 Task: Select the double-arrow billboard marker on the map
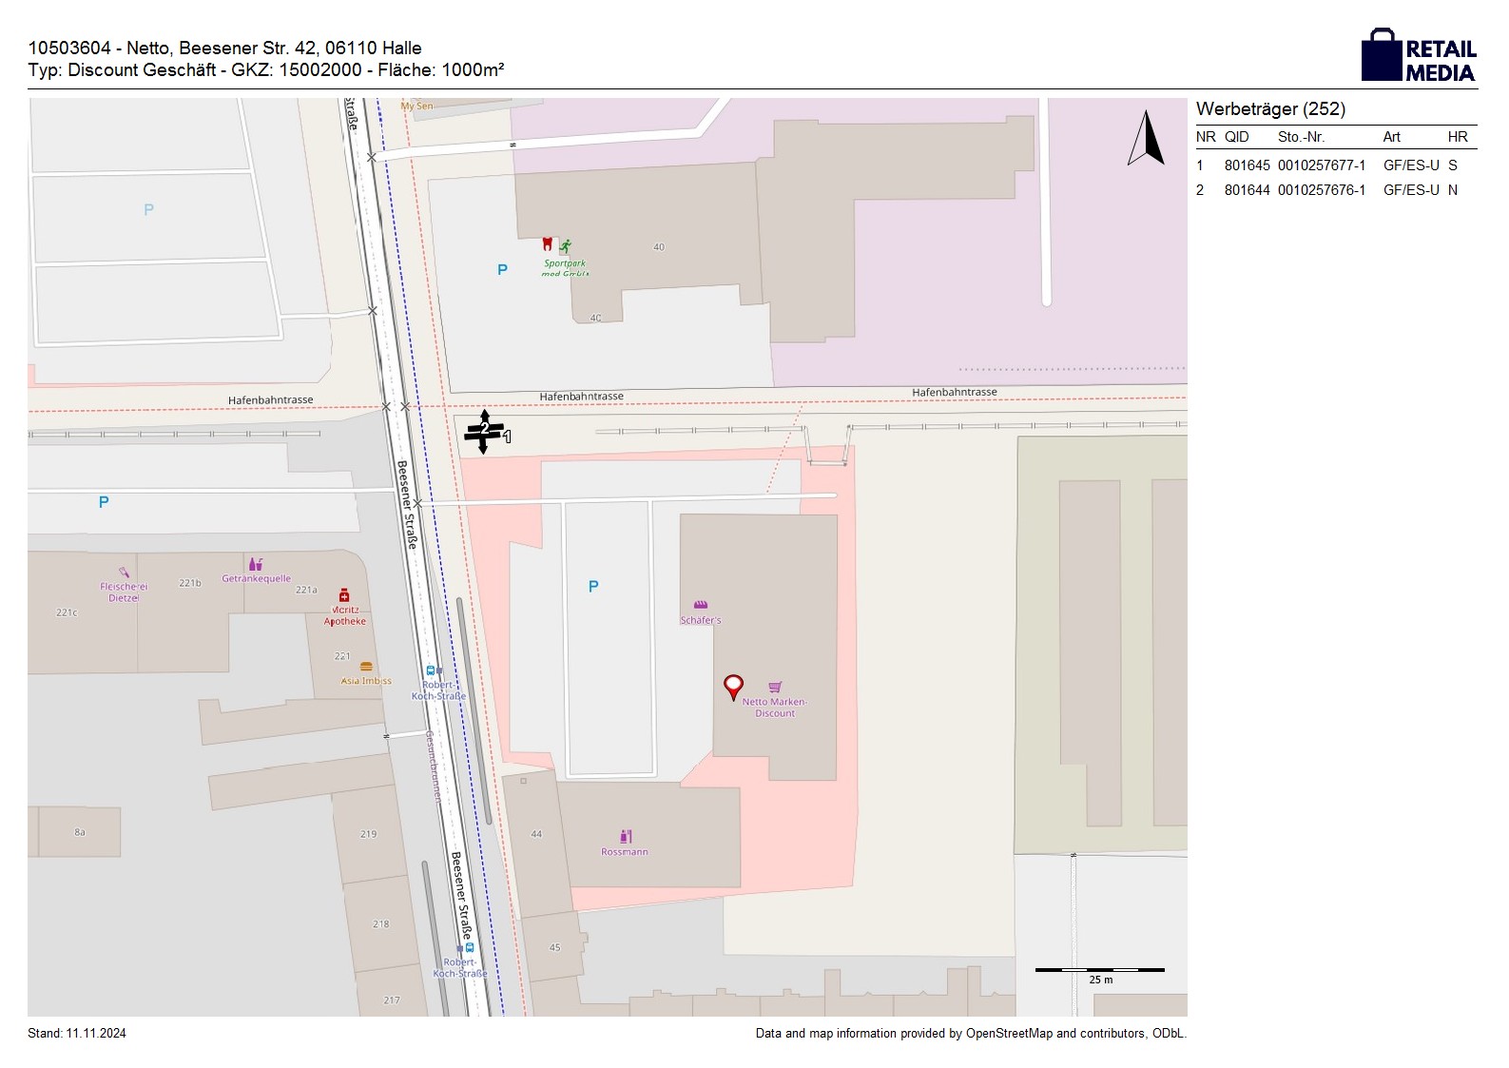click(x=484, y=432)
